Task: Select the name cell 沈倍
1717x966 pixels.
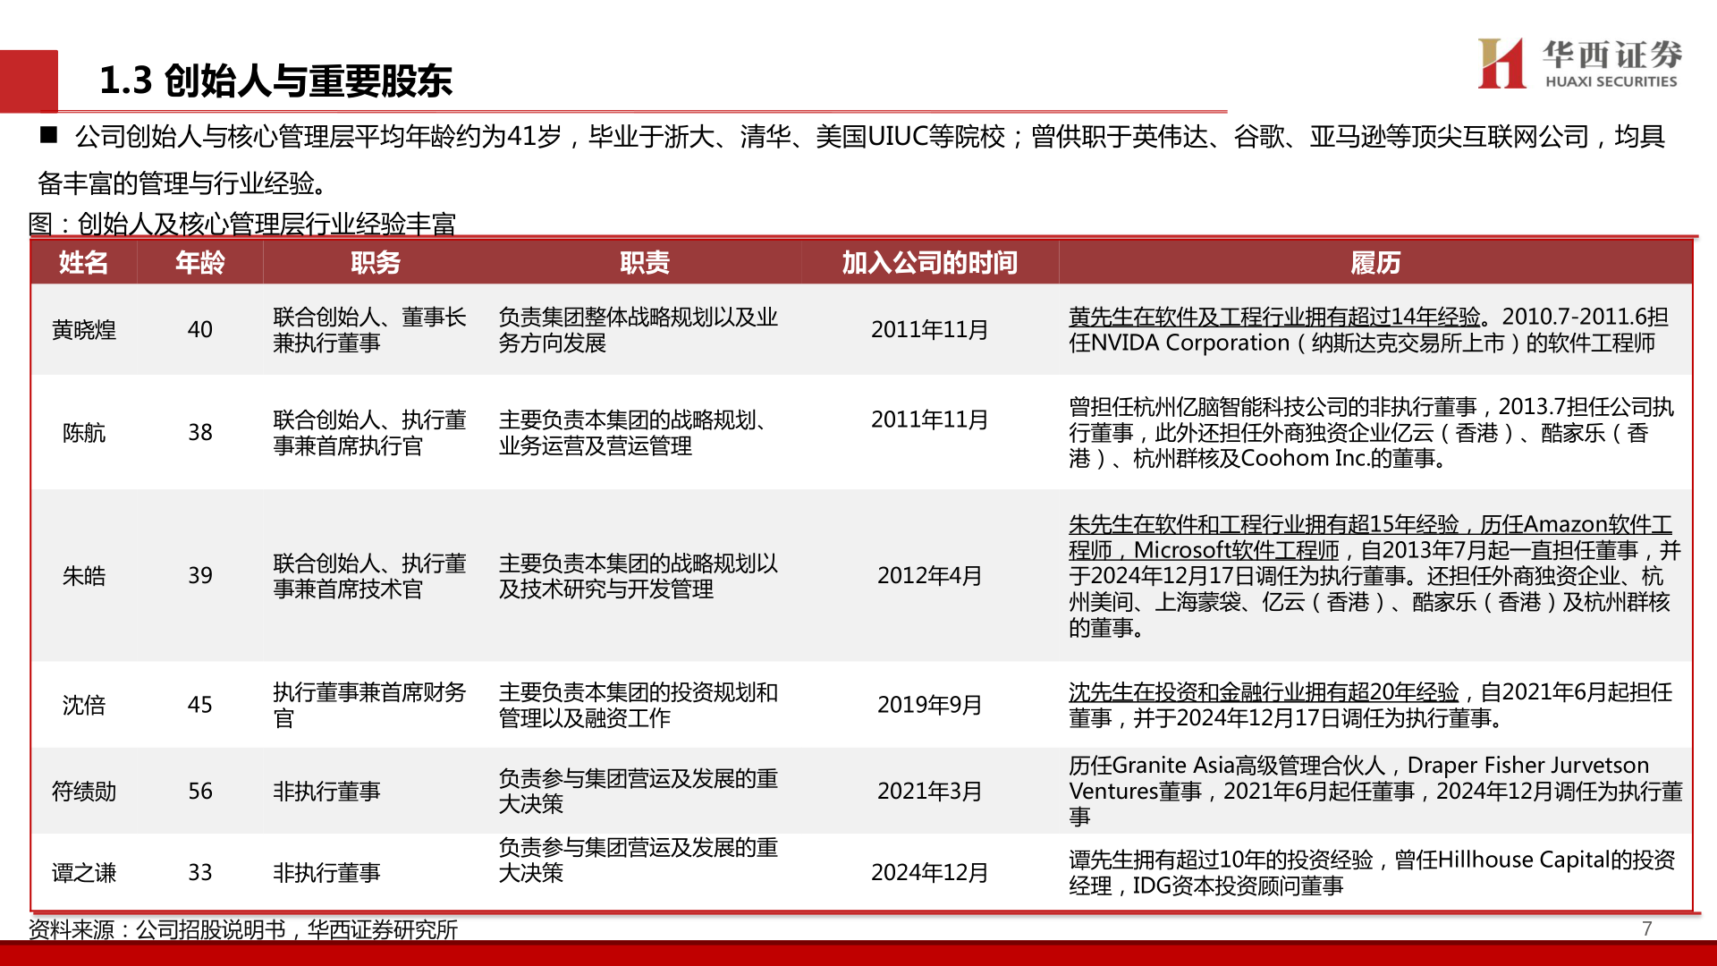Action: 84,705
